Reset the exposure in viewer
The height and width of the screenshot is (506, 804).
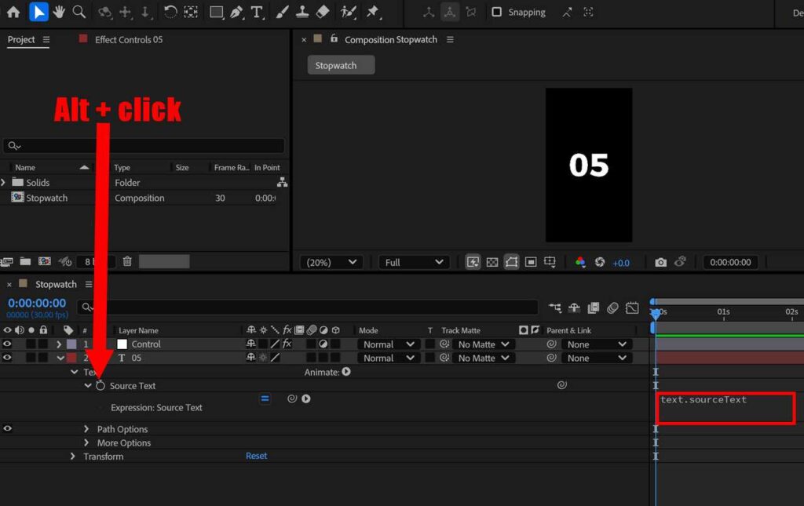[x=599, y=262]
